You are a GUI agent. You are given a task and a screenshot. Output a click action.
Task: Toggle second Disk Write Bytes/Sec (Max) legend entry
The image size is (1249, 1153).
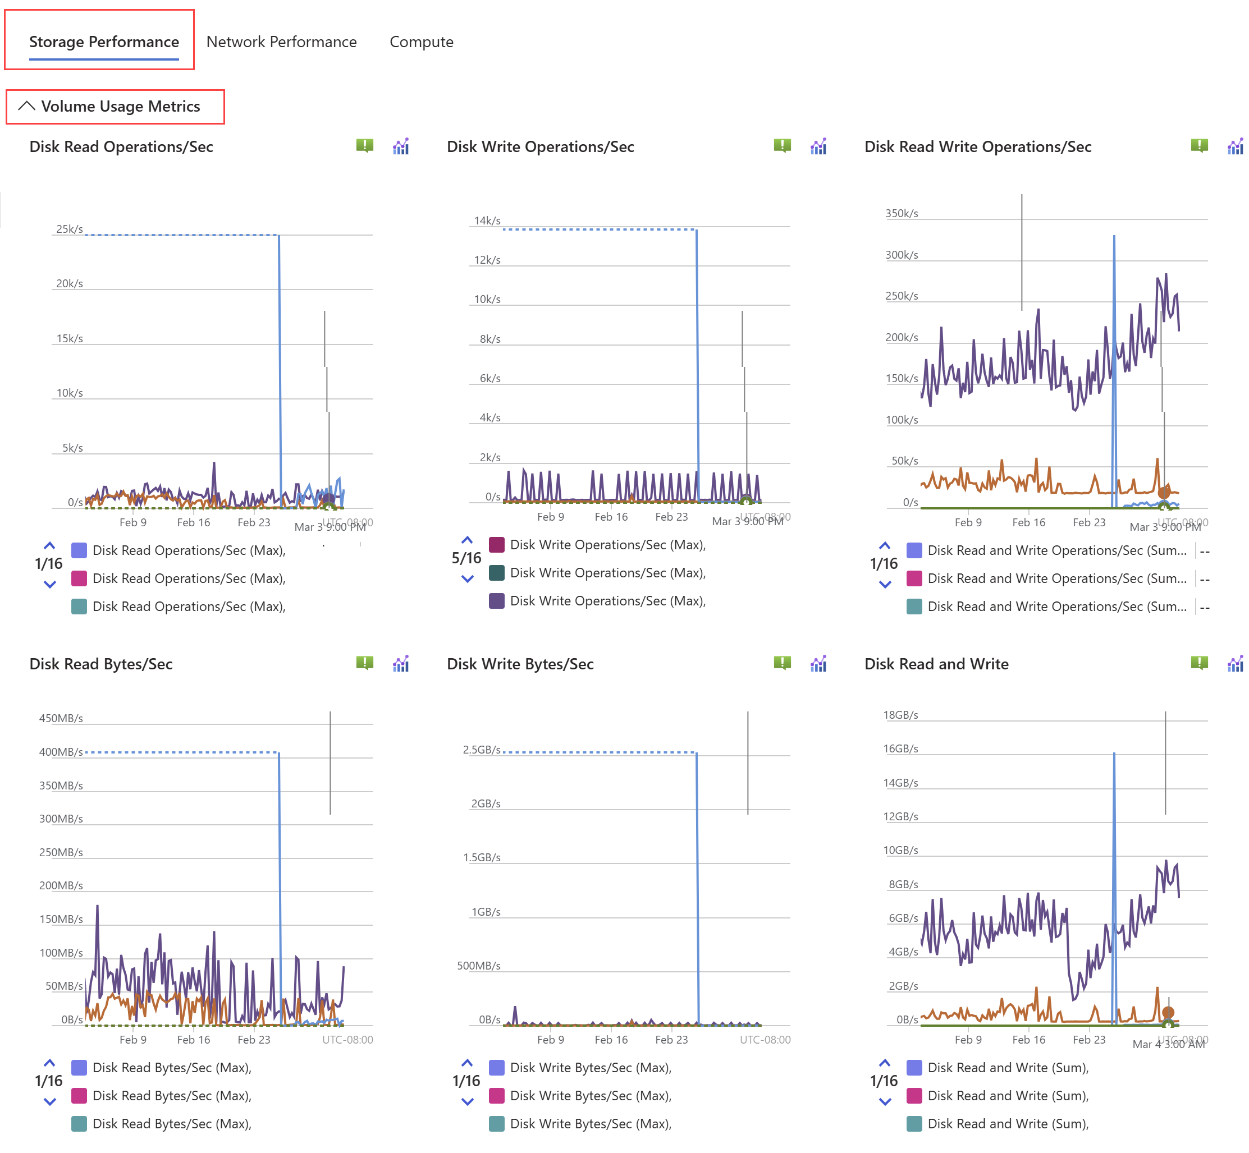tap(590, 1096)
